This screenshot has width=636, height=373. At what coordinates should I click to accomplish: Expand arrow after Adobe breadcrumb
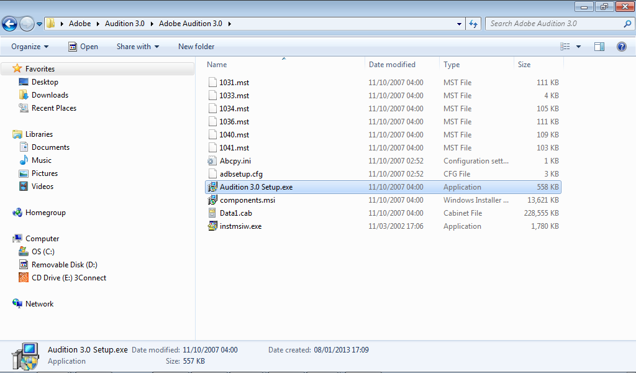(x=98, y=24)
